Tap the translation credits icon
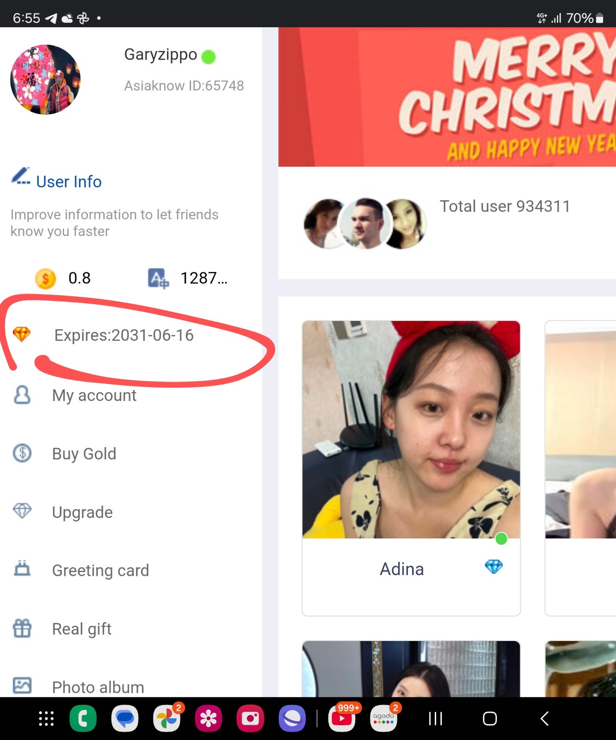The image size is (616, 740). pos(158,278)
